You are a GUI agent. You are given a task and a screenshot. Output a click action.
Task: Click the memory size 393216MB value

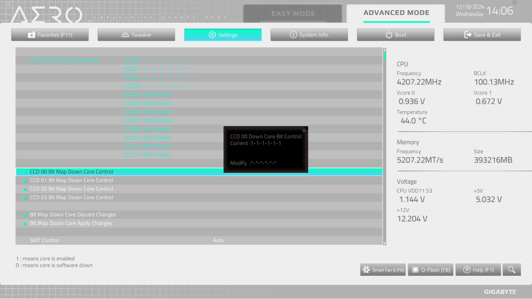click(493, 160)
